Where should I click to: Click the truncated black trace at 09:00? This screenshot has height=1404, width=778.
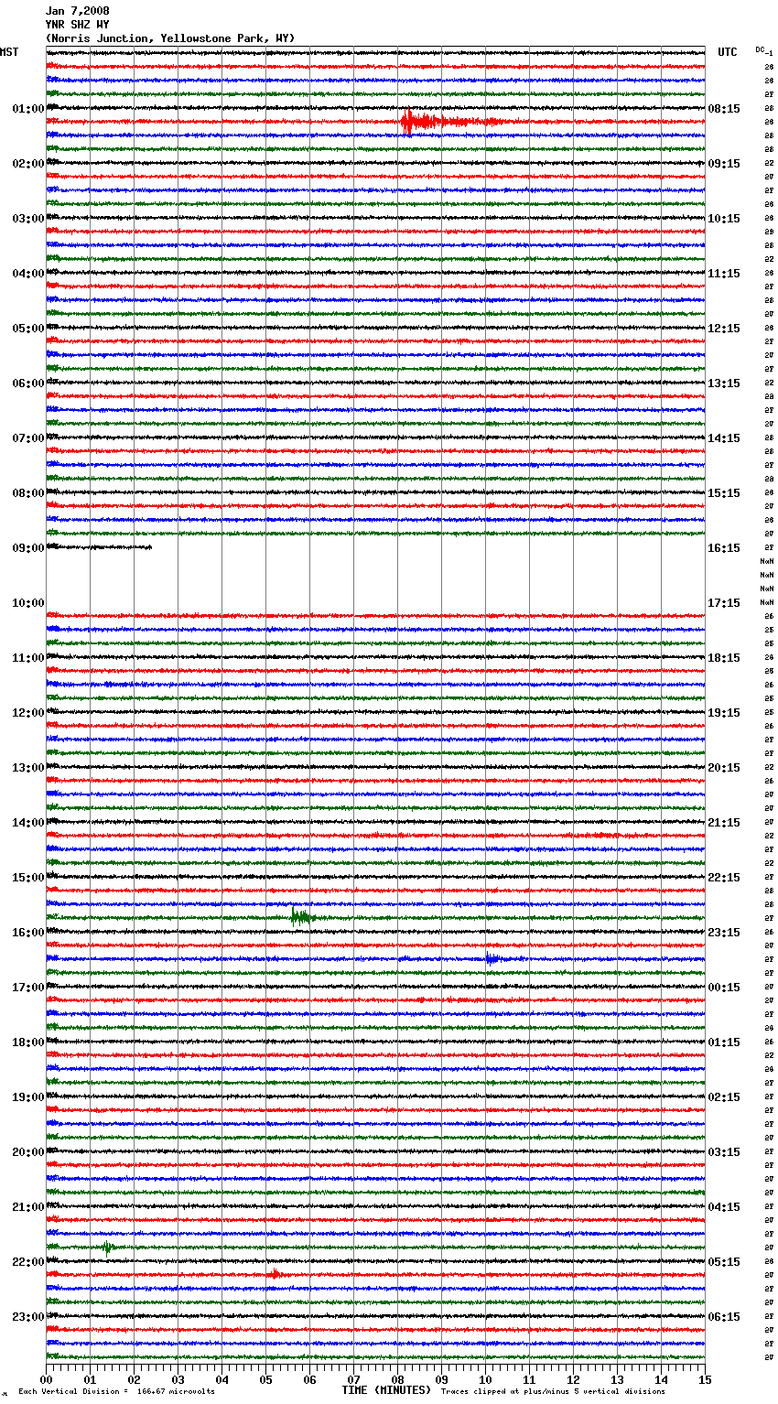[99, 547]
